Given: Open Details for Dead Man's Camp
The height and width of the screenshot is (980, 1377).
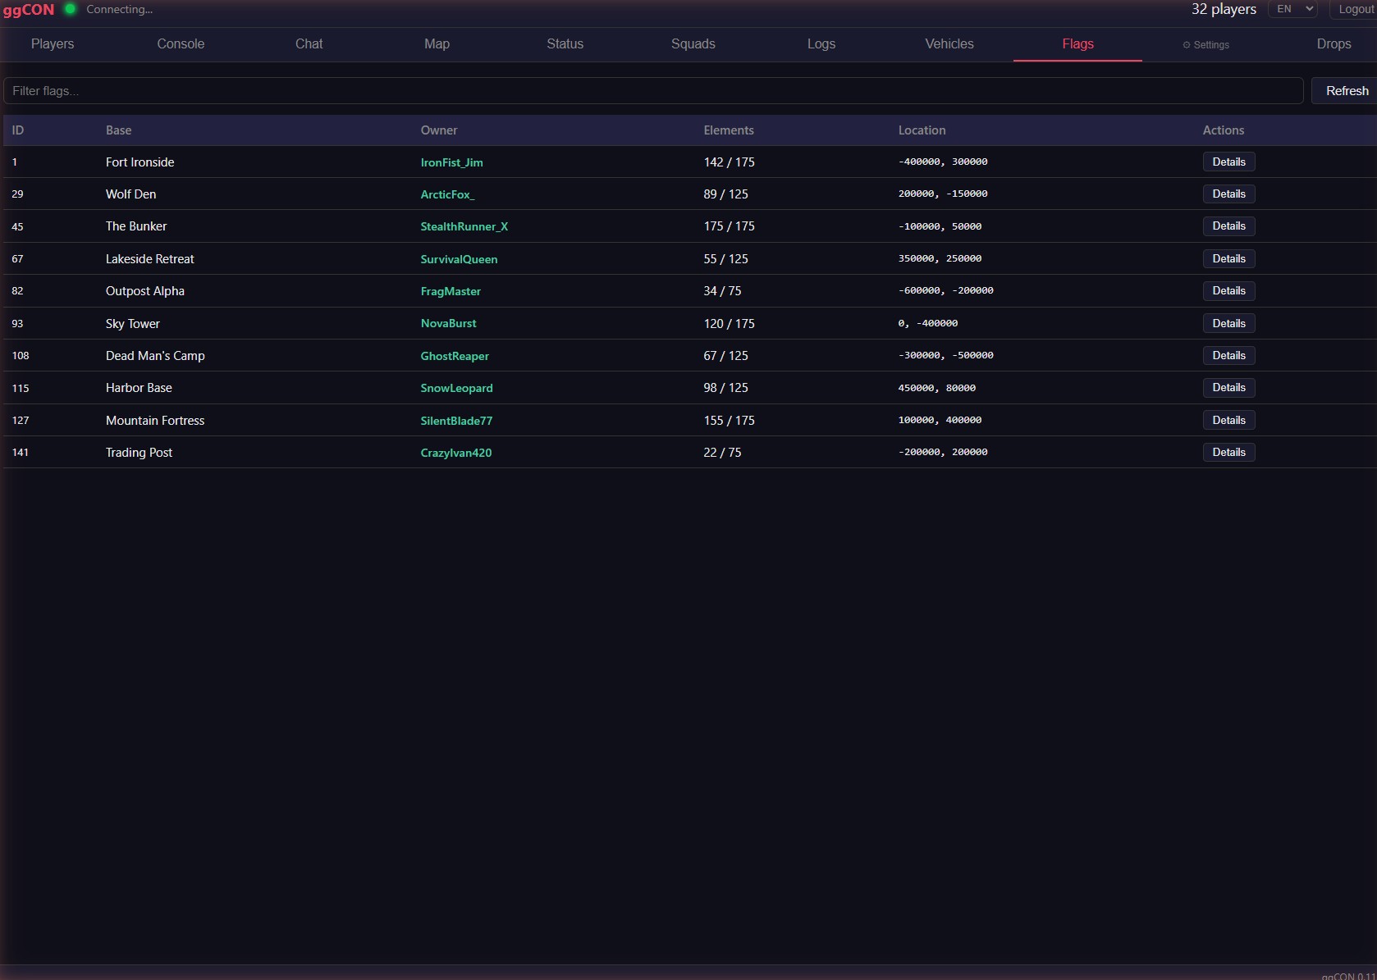Looking at the screenshot, I should (x=1228, y=356).
